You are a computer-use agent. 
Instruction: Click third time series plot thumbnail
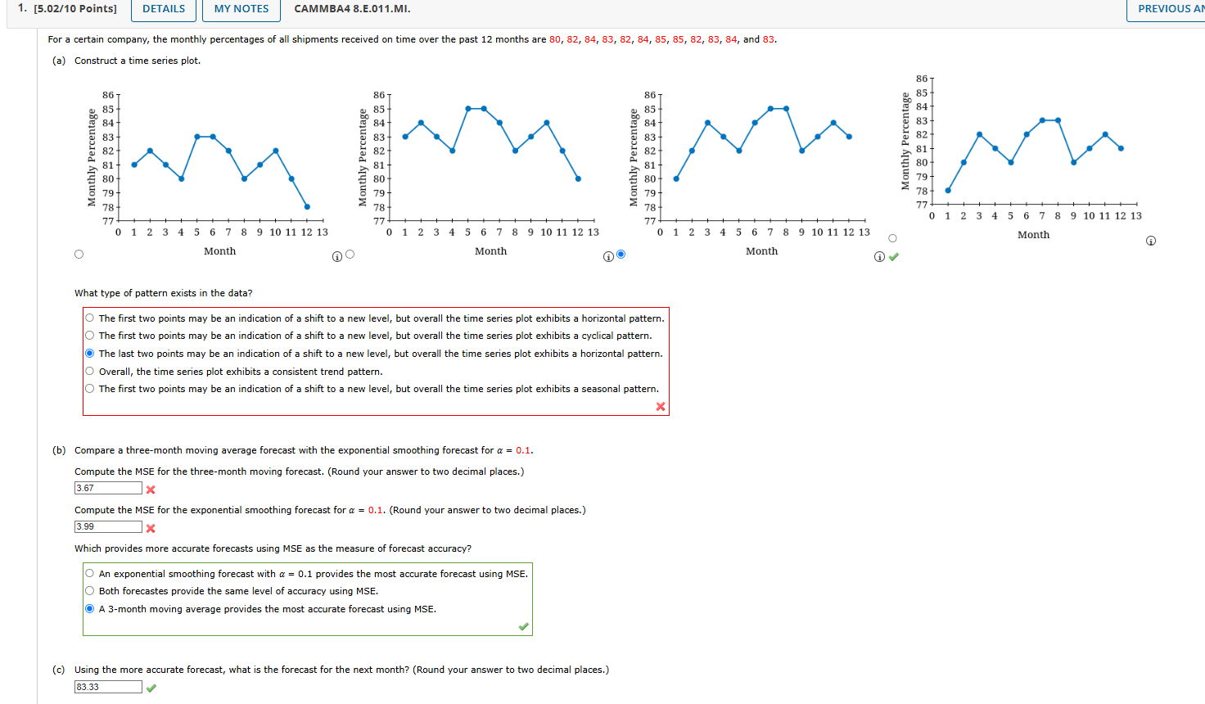[750, 172]
